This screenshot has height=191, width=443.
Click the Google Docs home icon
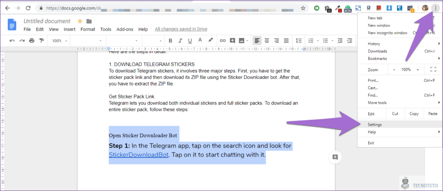12,24
